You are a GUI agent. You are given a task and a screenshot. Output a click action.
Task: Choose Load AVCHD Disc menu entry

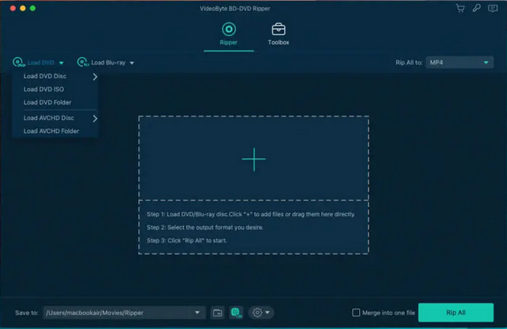49,118
